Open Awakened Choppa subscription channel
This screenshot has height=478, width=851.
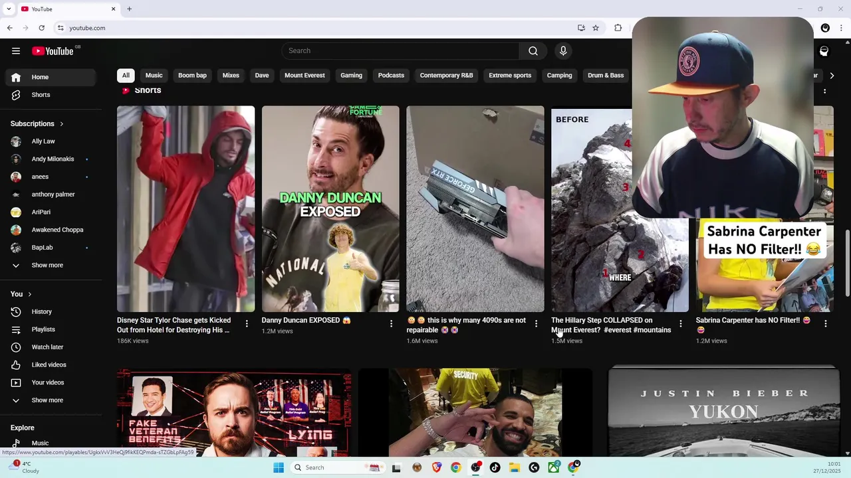click(x=52, y=230)
